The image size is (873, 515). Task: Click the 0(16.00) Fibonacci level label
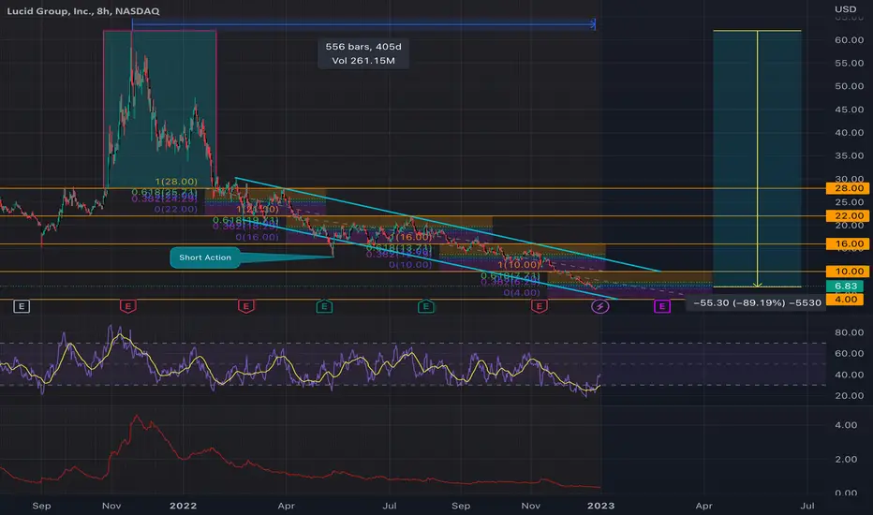tap(258, 237)
